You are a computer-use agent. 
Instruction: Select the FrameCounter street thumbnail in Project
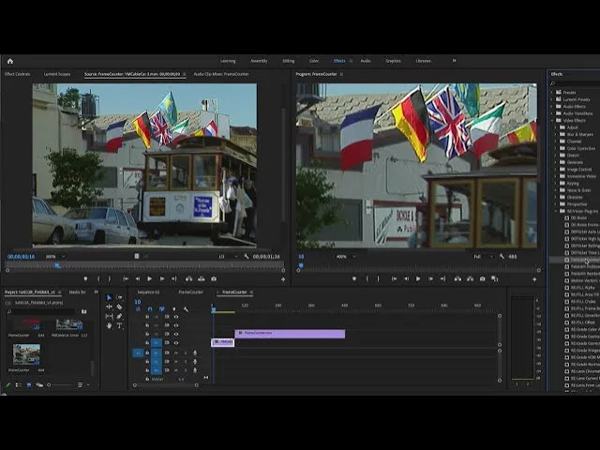26,355
